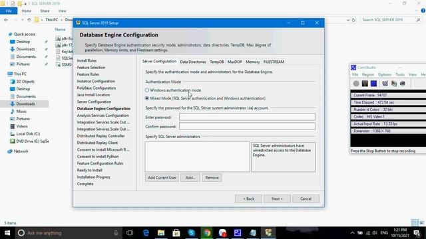
Task: Proceed with the Next > button
Action: 277,199
